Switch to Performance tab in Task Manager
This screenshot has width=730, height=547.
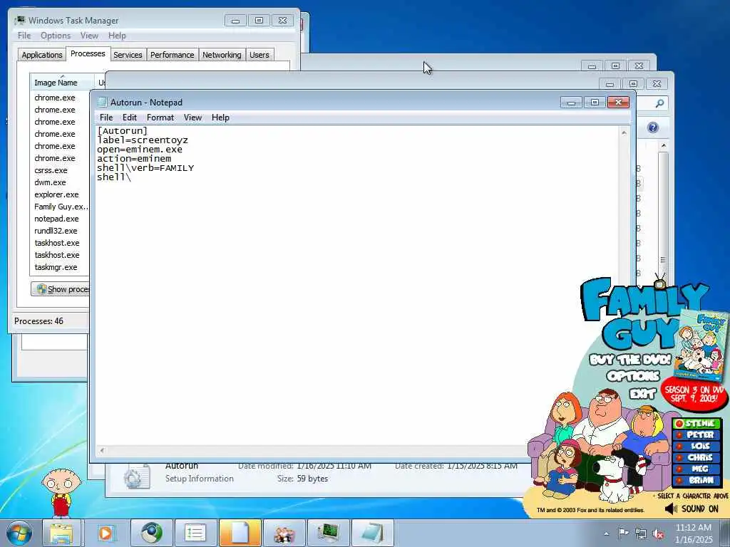click(173, 55)
